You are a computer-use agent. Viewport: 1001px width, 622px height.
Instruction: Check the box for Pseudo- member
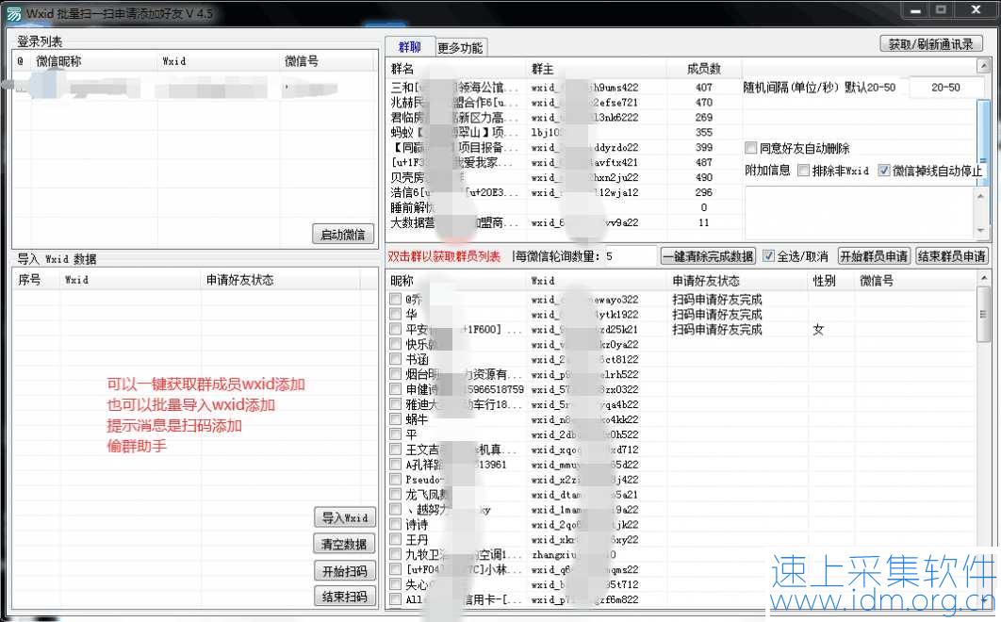pyautogui.click(x=396, y=480)
